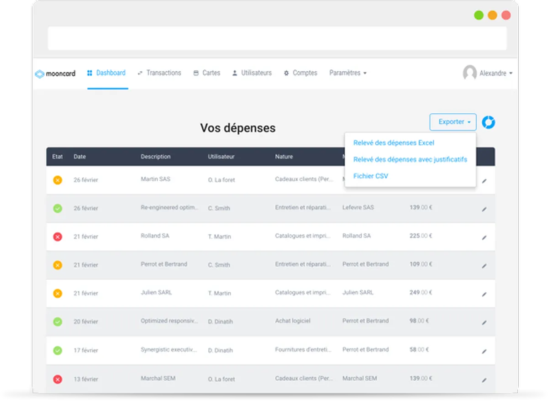
Task: Sort by the Utilisateur column header
Action: pyautogui.click(x=221, y=157)
